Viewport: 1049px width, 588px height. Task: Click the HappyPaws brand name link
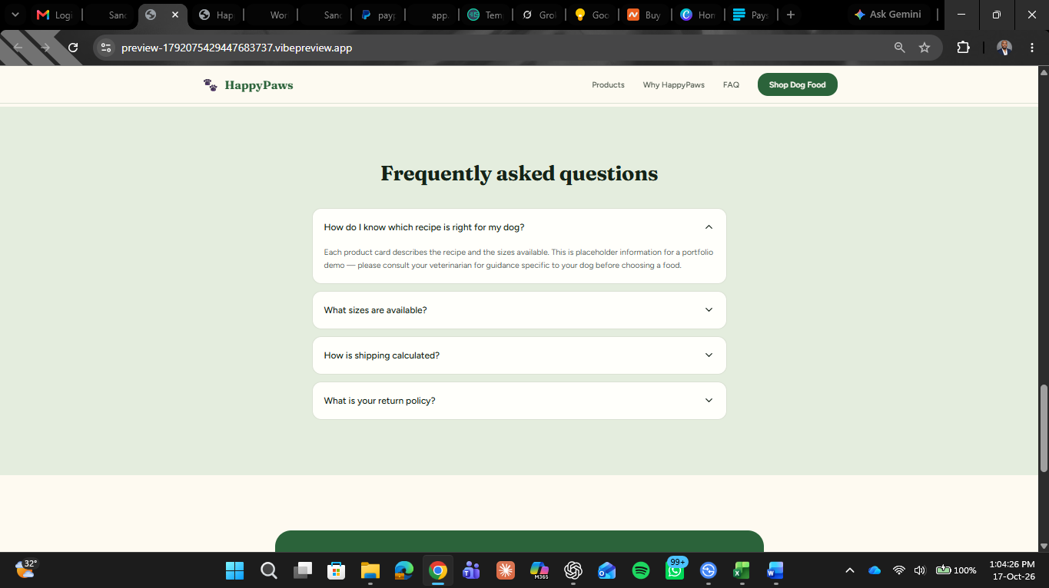tap(259, 85)
